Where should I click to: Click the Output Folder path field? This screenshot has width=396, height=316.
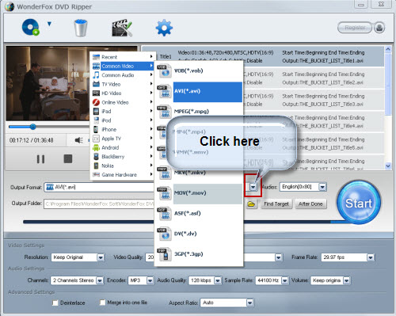click(x=99, y=204)
